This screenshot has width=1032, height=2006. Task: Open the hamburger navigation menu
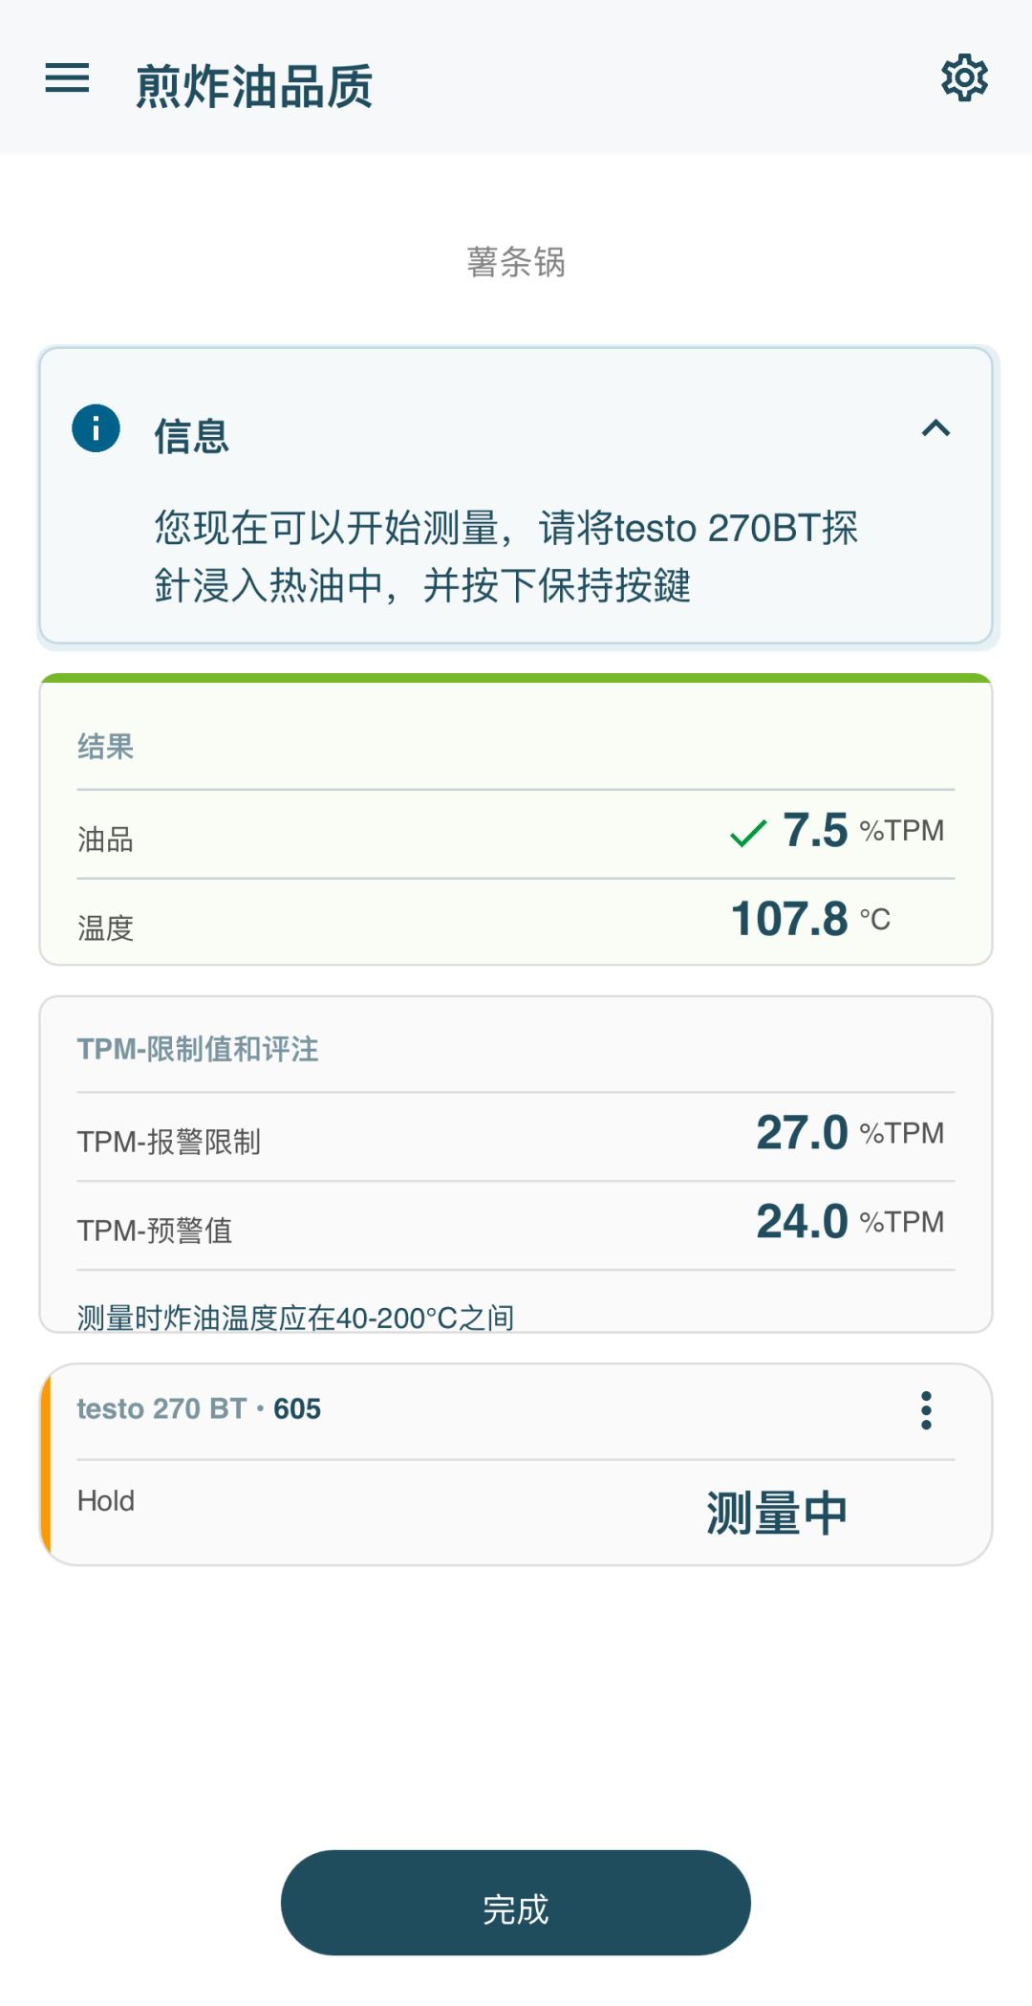67,78
